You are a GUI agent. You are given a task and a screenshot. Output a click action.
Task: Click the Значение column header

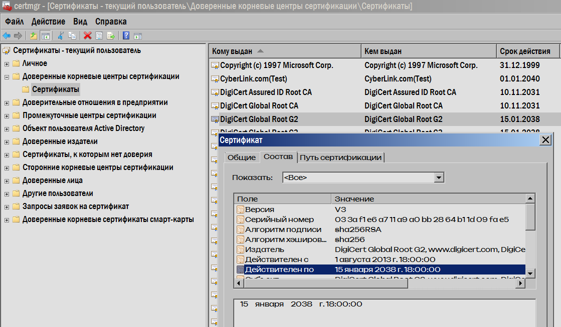pyautogui.click(x=428, y=199)
